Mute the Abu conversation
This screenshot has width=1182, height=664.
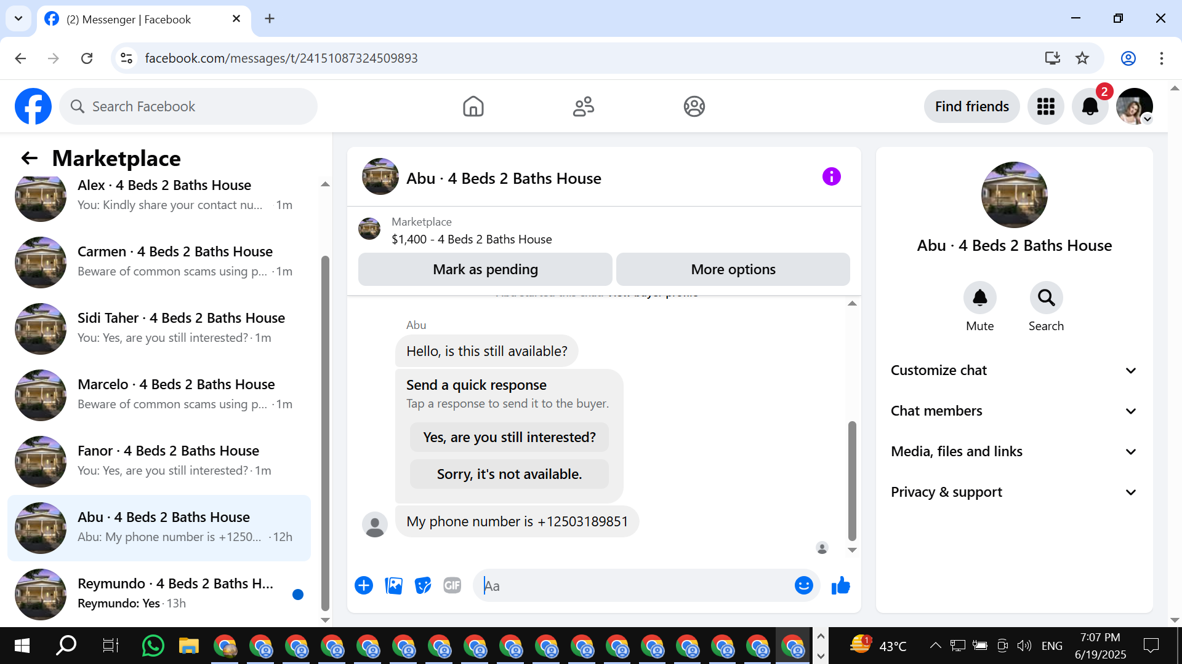[x=979, y=298]
